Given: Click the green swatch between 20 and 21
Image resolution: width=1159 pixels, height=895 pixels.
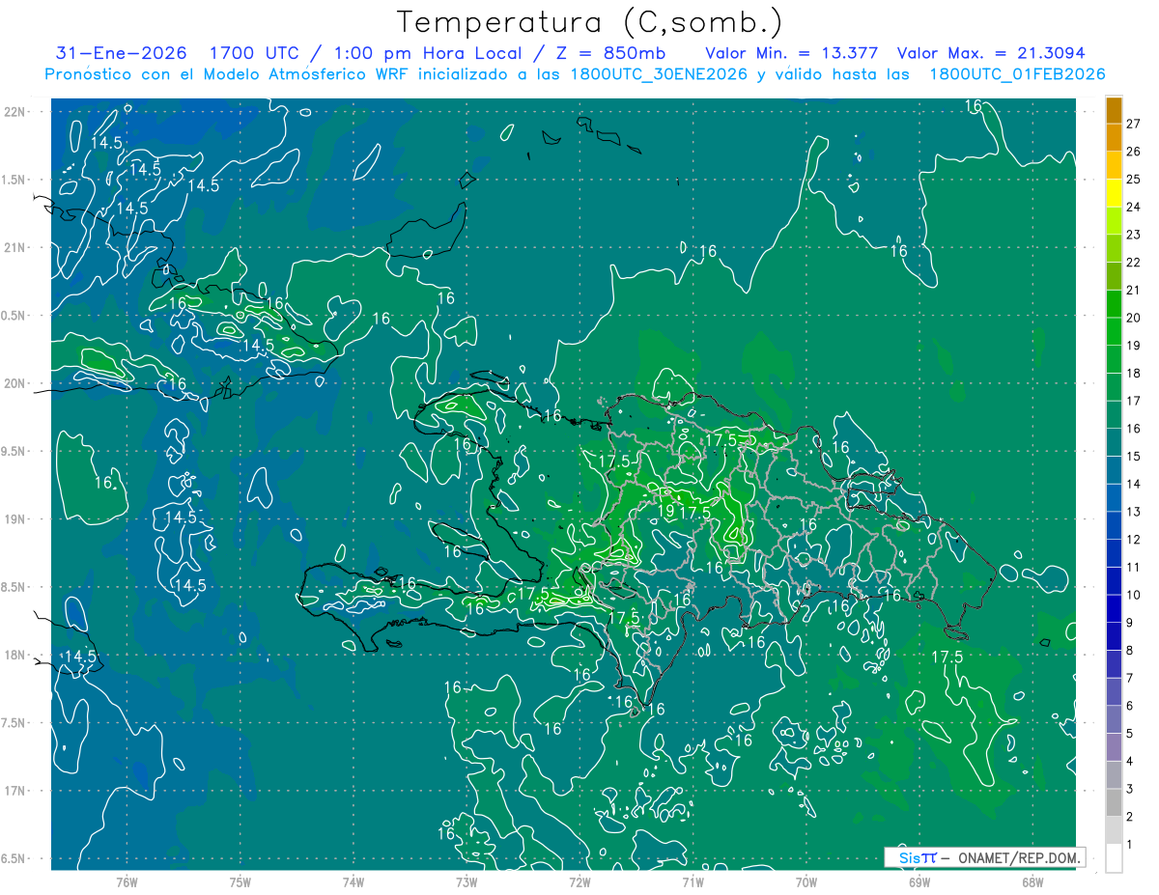Looking at the screenshot, I should coord(1114,304).
